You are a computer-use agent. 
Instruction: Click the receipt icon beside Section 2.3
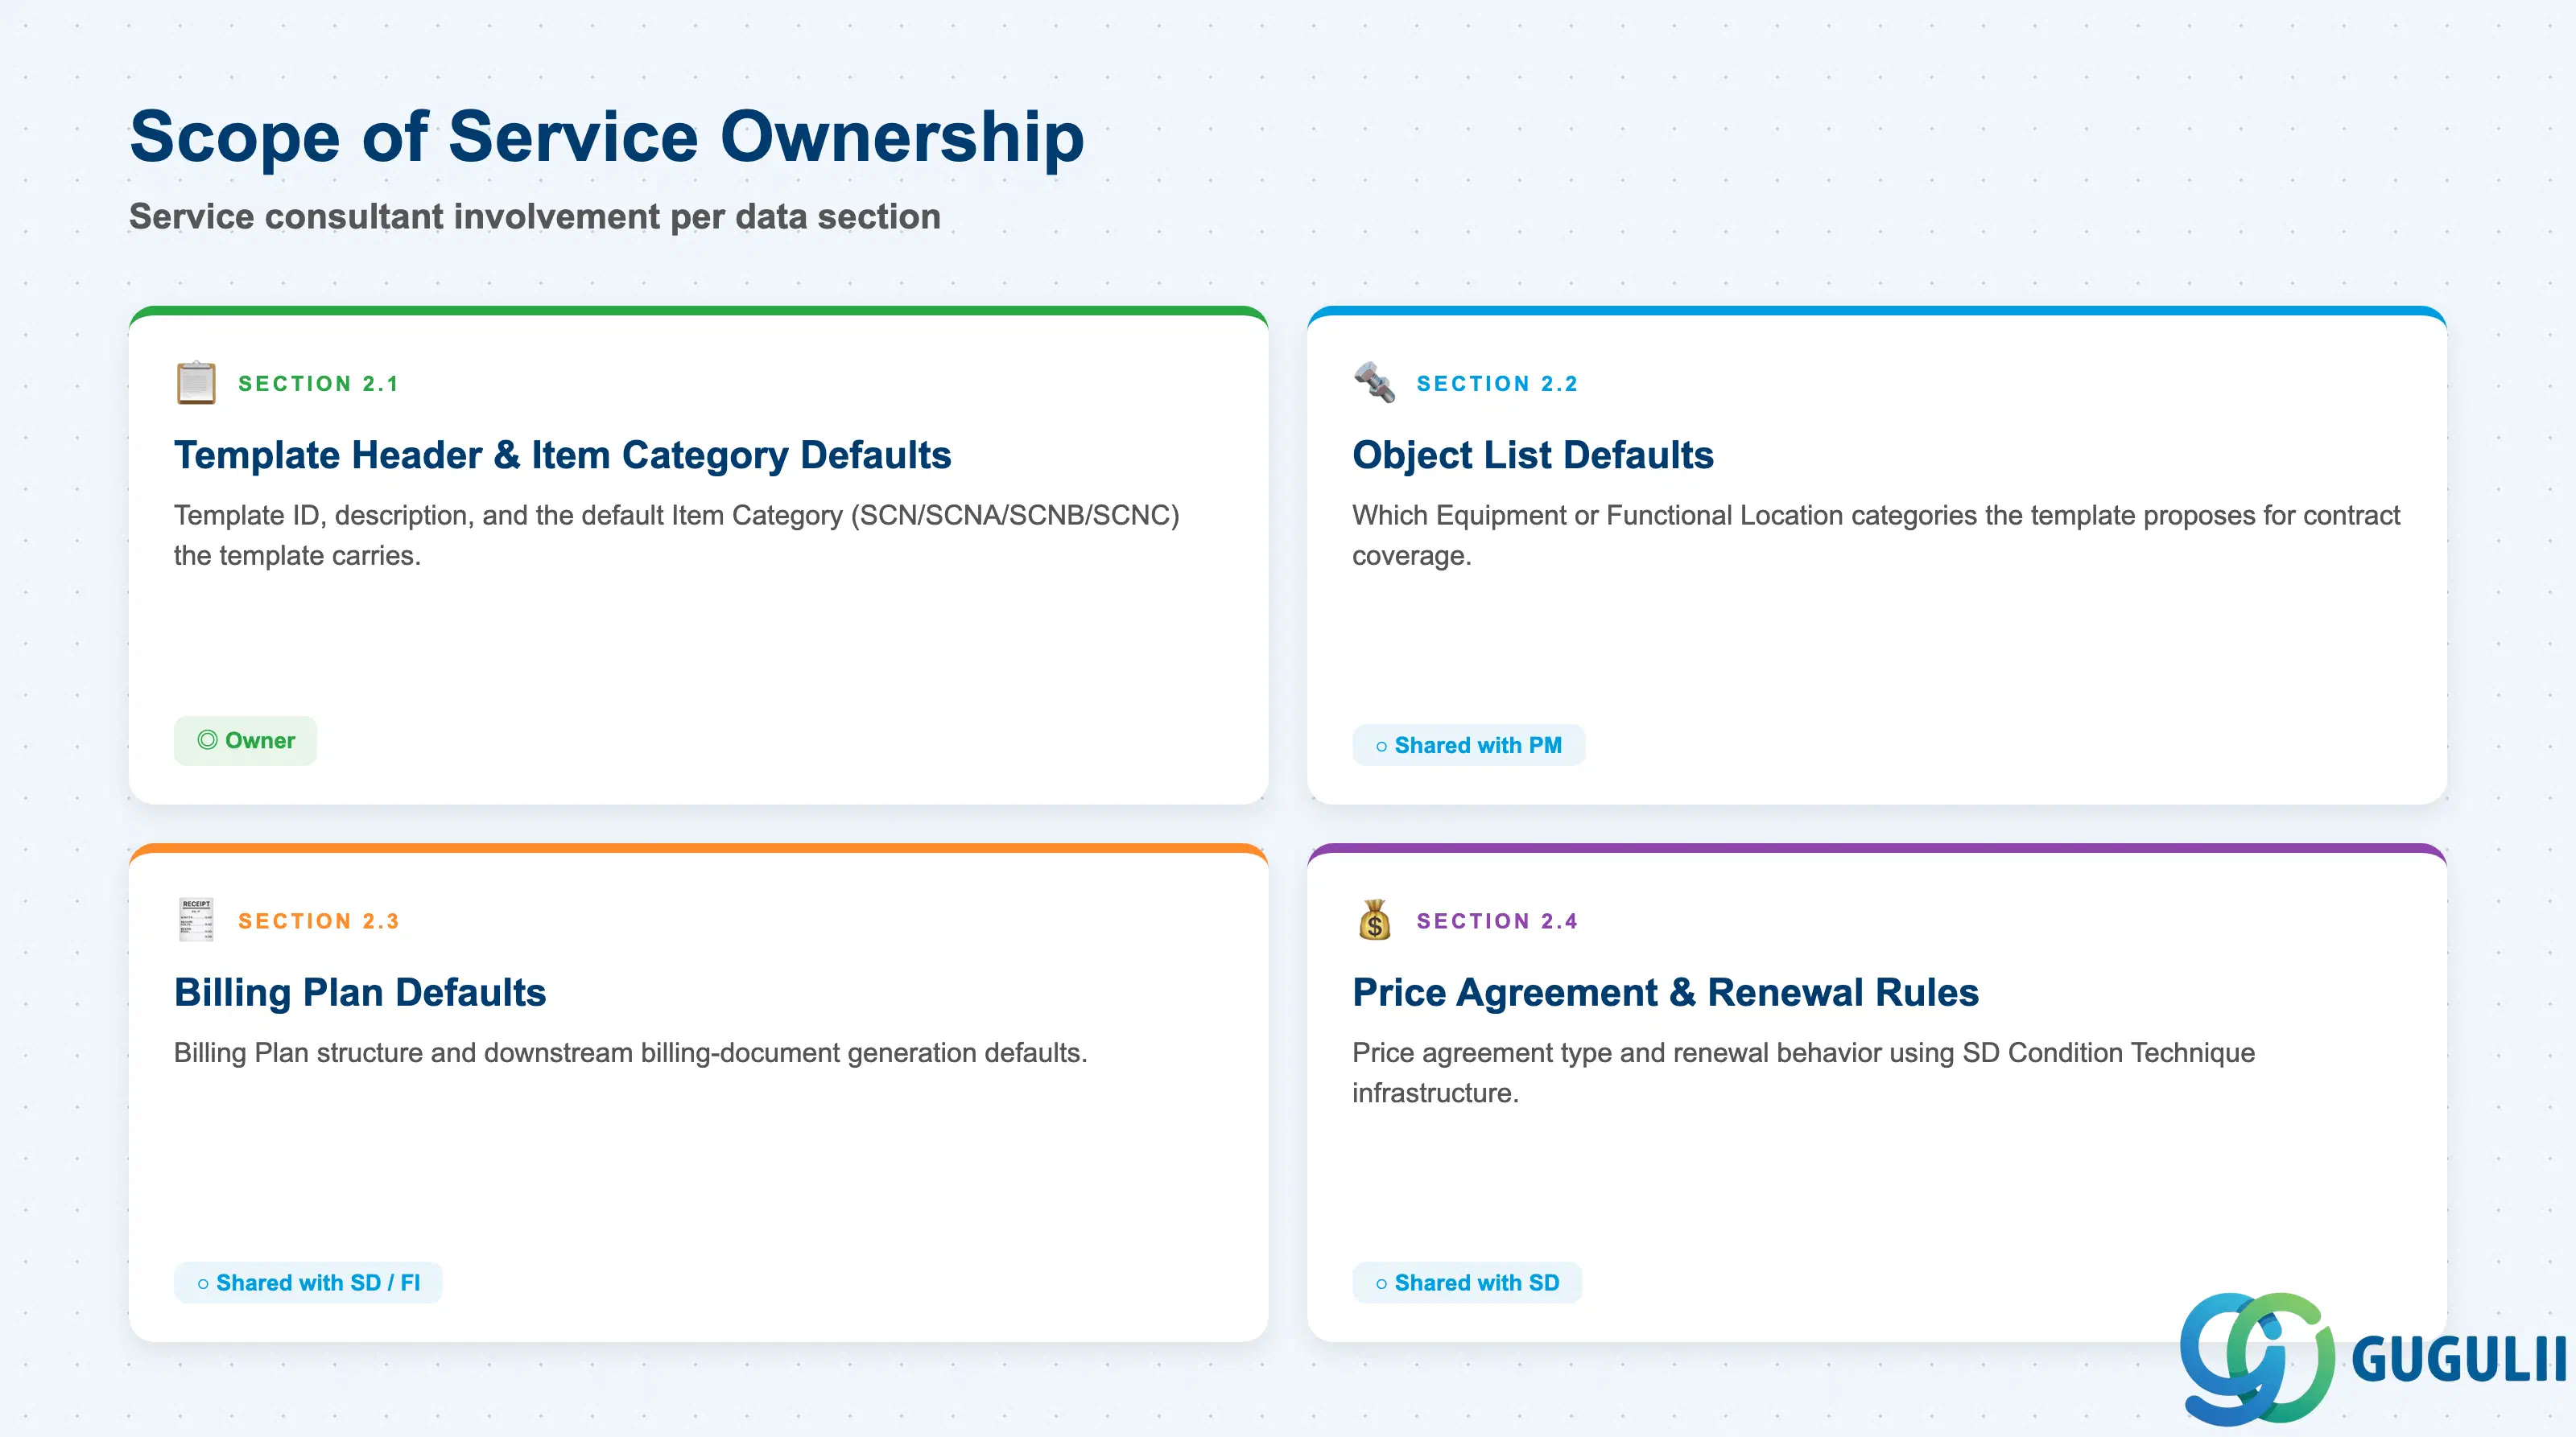pyautogui.click(x=196, y=920)
